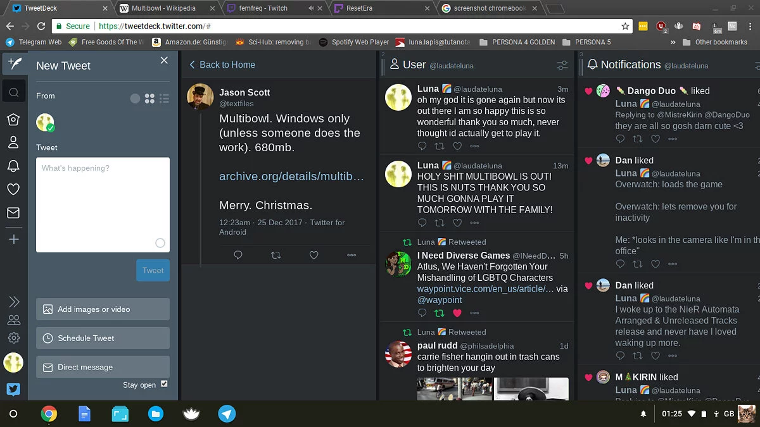Click the Tweet submit button
Viewport: 760px width, 427px height.
click(153, 270)
